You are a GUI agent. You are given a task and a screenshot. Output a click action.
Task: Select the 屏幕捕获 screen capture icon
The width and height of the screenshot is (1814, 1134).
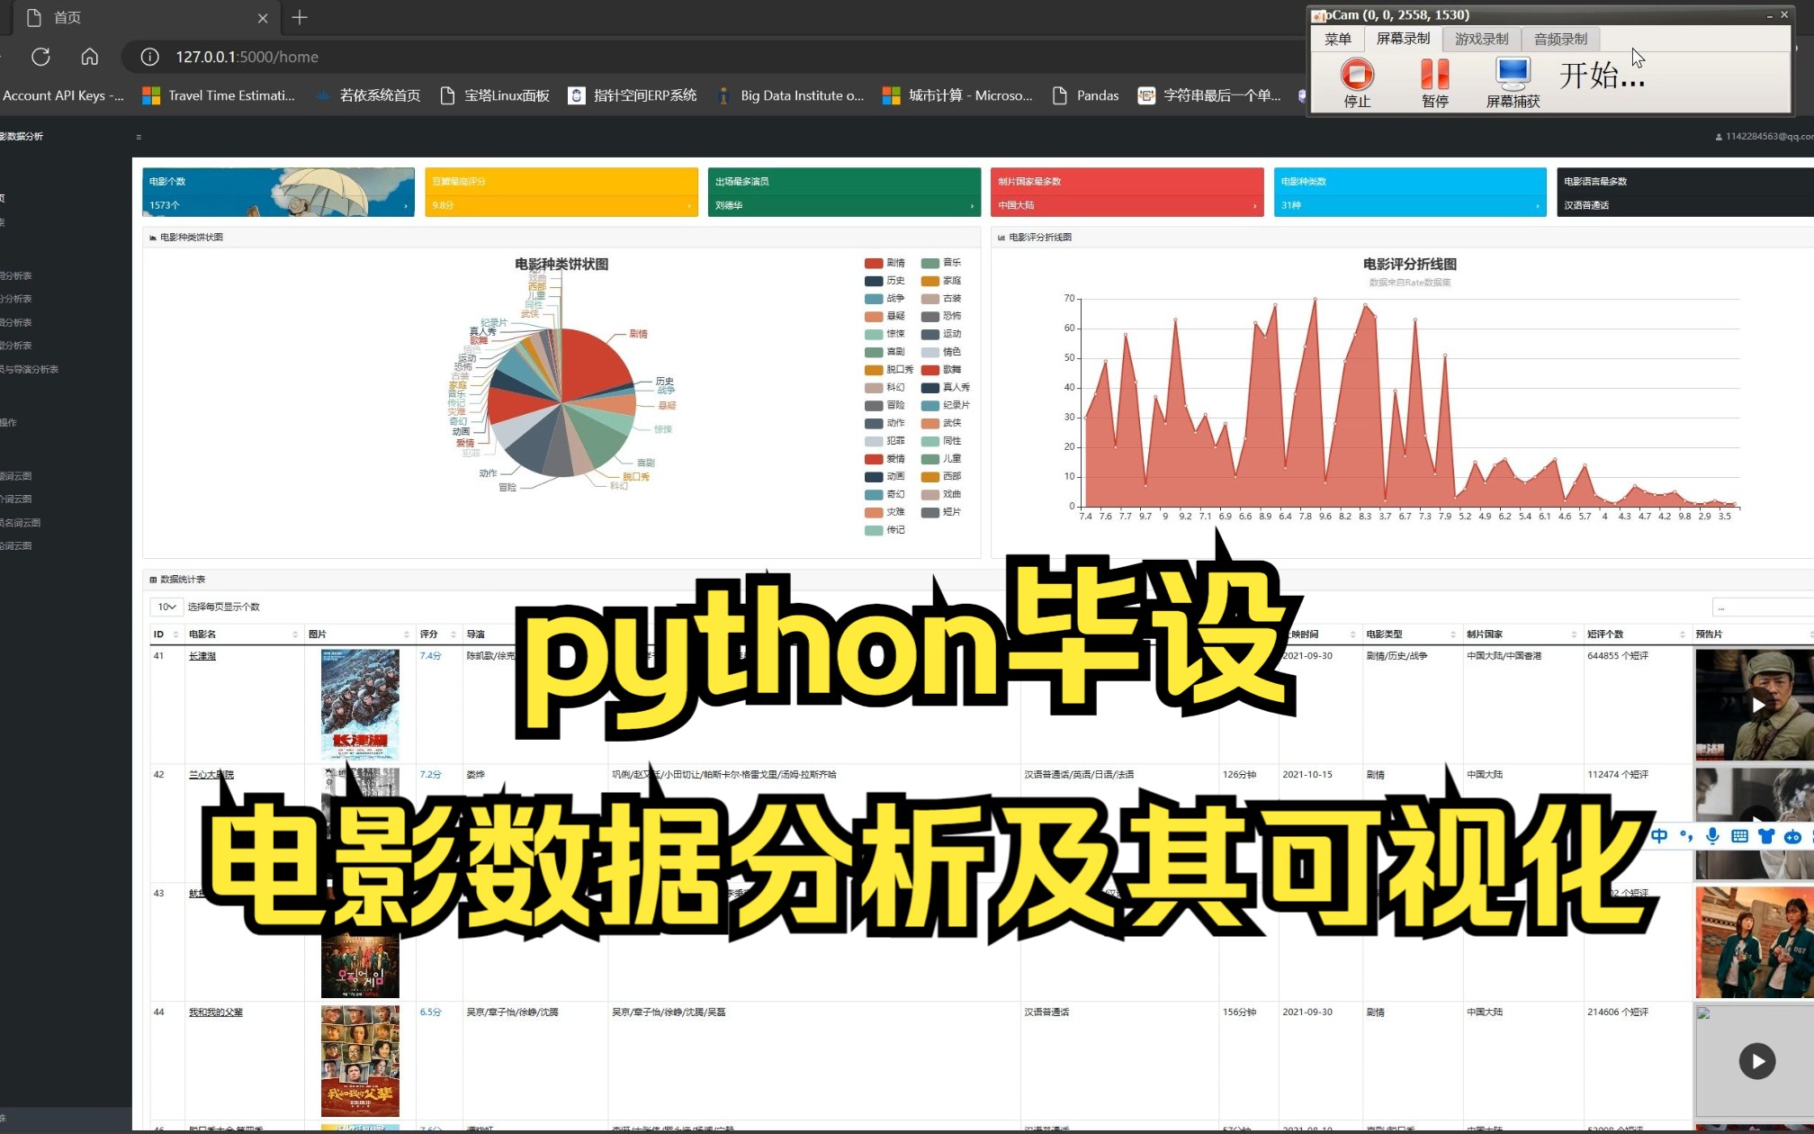coord(1513,75)
